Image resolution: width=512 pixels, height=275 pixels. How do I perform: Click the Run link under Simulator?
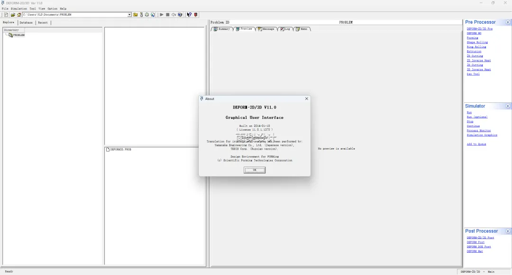pos(469,112)
